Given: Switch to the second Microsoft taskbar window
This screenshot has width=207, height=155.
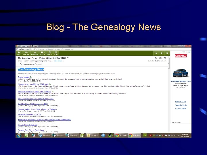Looking at the screenshot, I should [x=58, y=135].
